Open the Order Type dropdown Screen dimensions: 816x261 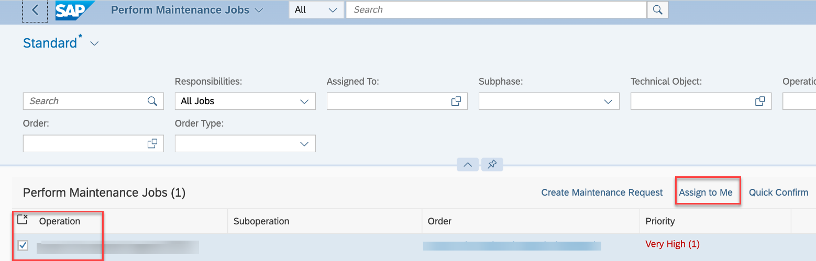pyautogui.click(x=304, y=143)
